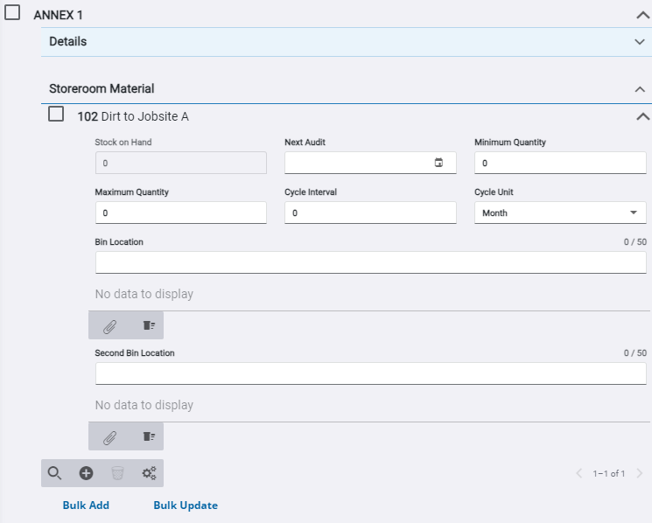Click delete icon under Second Bin Location
The width and height of the screenshot is (652, 523).
pos(149,436)
